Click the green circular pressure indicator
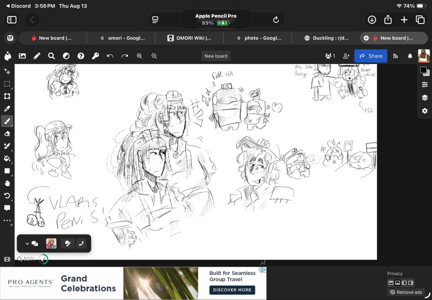 pos(43,259)
